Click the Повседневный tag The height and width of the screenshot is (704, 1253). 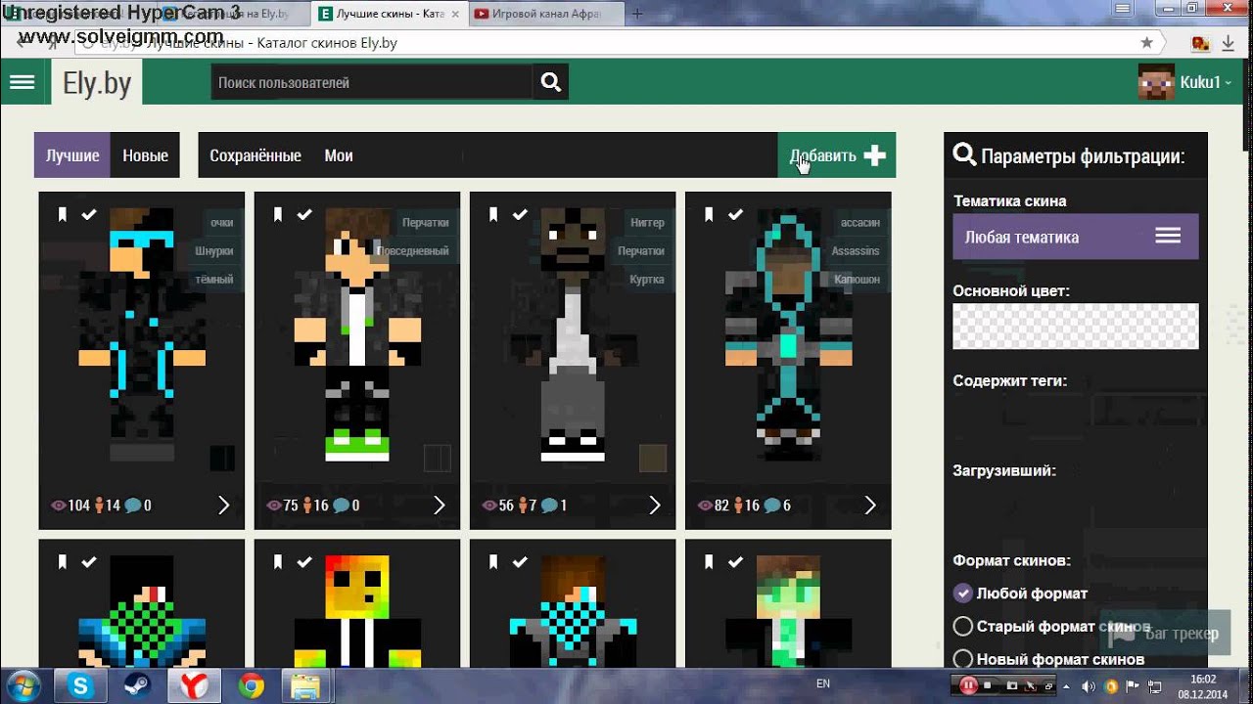tap(412, 250)
